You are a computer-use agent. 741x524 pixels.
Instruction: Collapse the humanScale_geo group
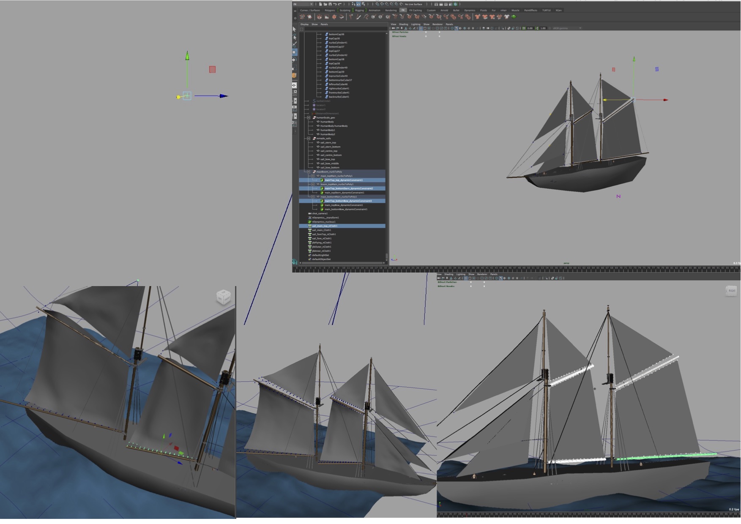tap(309, 117)
